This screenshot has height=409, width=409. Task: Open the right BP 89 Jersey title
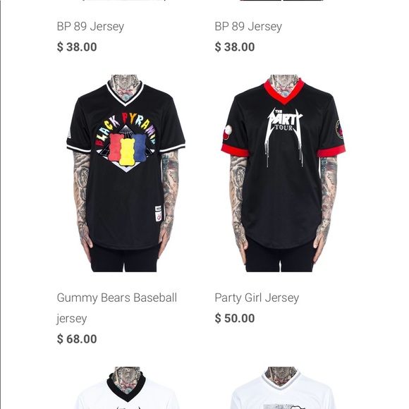click(x=248, y=26)
